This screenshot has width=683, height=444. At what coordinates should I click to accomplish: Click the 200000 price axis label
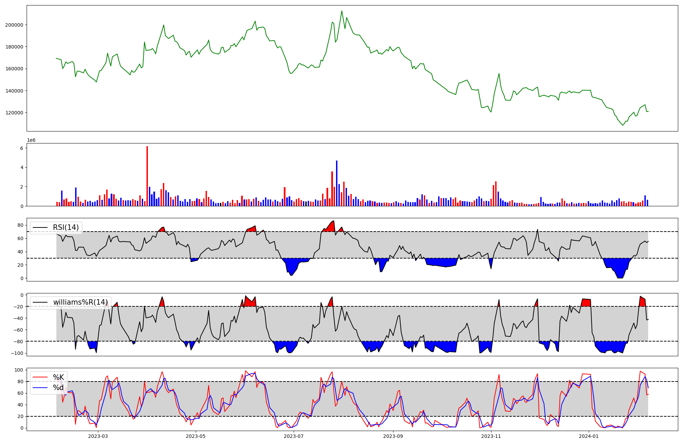[14, 25]
